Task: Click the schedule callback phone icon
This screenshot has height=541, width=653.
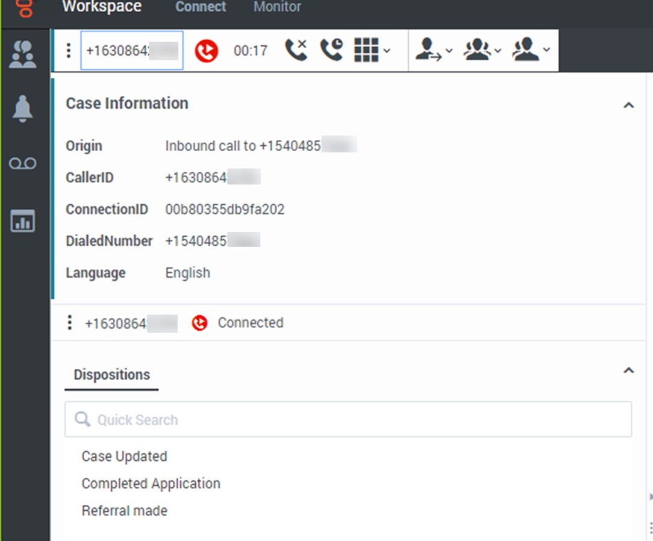Action: pos(331,51)
